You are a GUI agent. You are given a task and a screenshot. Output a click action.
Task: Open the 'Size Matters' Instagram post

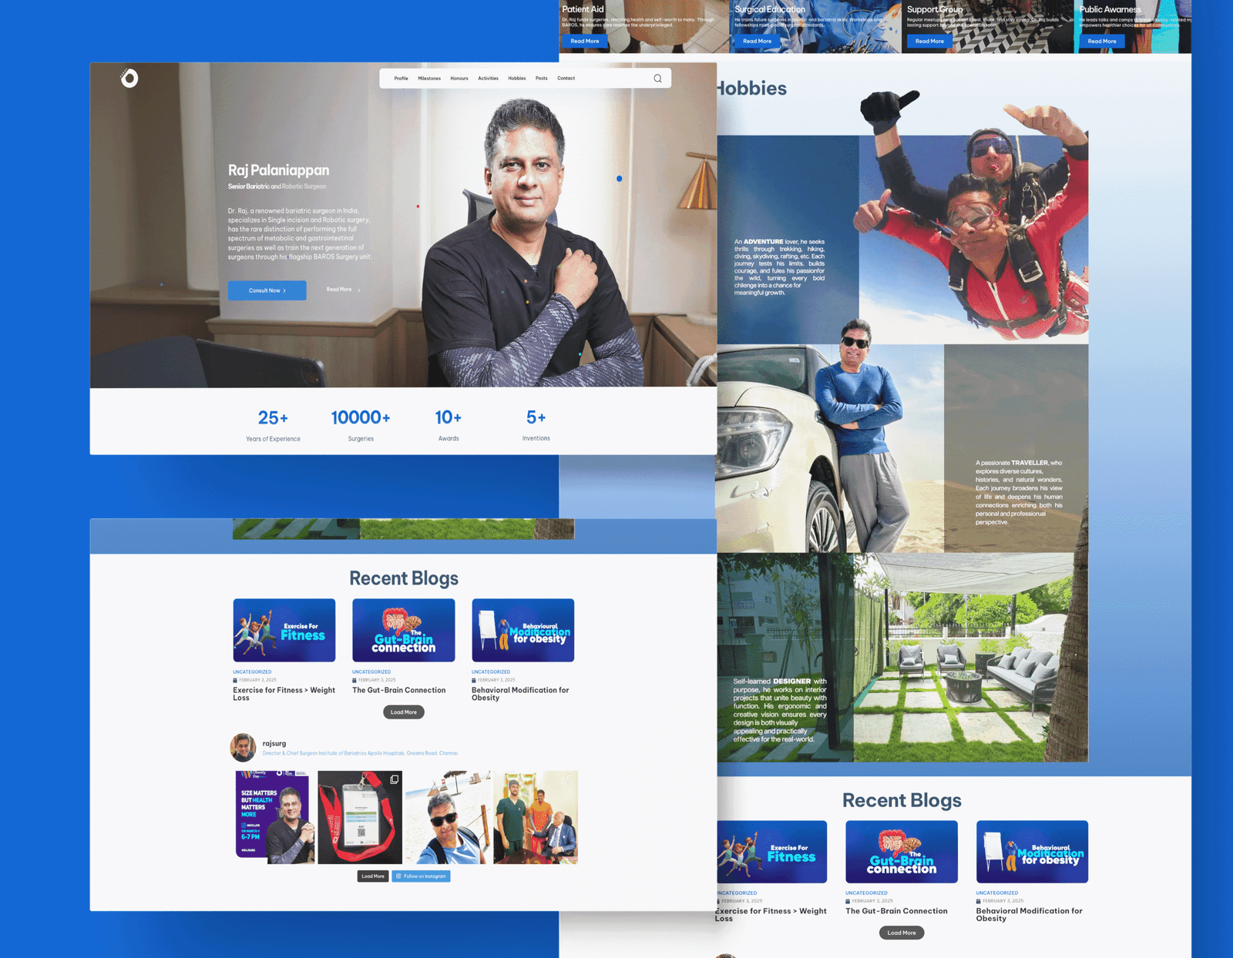(274, 817)
